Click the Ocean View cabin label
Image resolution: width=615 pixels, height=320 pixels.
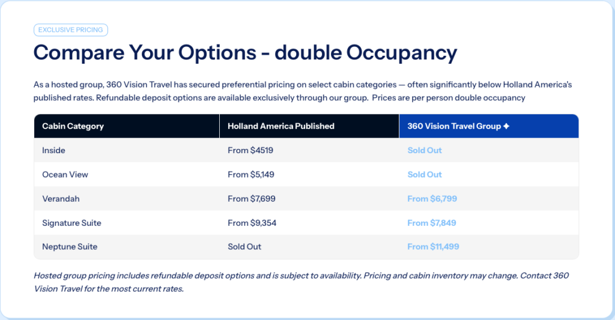pos(65,175)
